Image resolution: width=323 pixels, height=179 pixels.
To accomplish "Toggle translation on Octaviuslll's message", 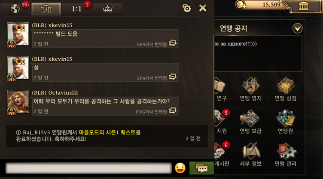I will coord(173,110).
